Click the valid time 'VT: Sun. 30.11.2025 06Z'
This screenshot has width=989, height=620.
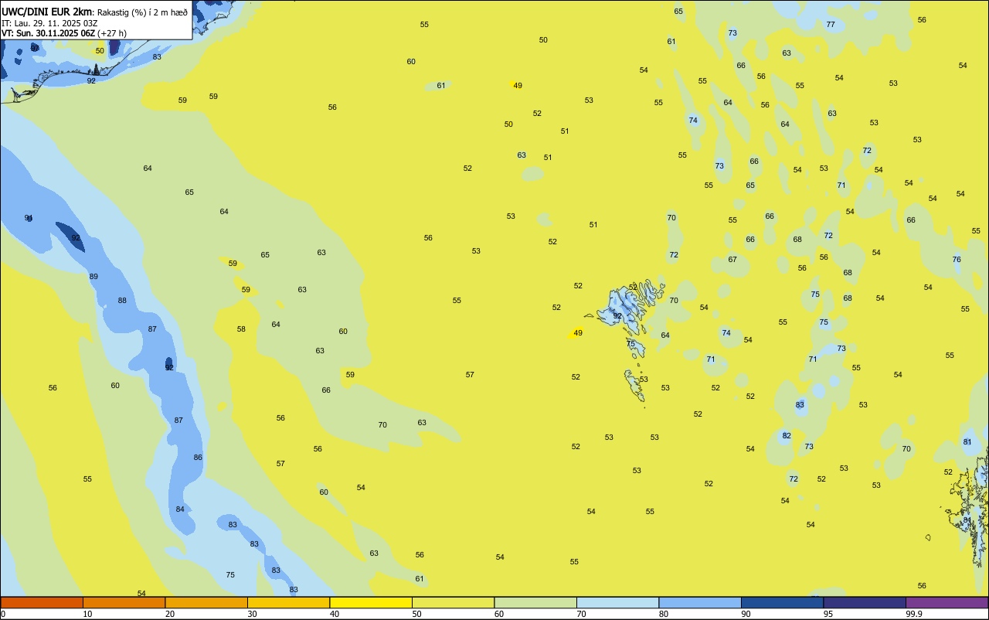click(x=49, y=33)
